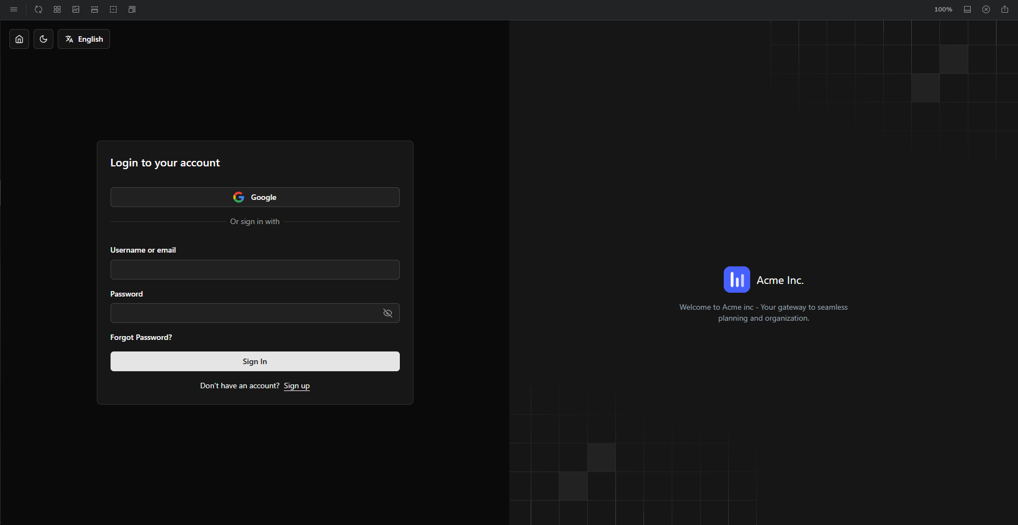Click the Acme Inc. logo icon
This screenshot has height=525, width=1018.
pos(737,280)
